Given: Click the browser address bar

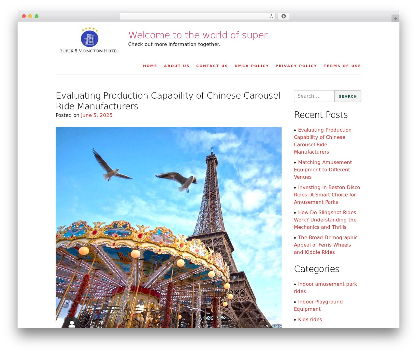Looking at the screenshot, I should (x=197, y=16).
